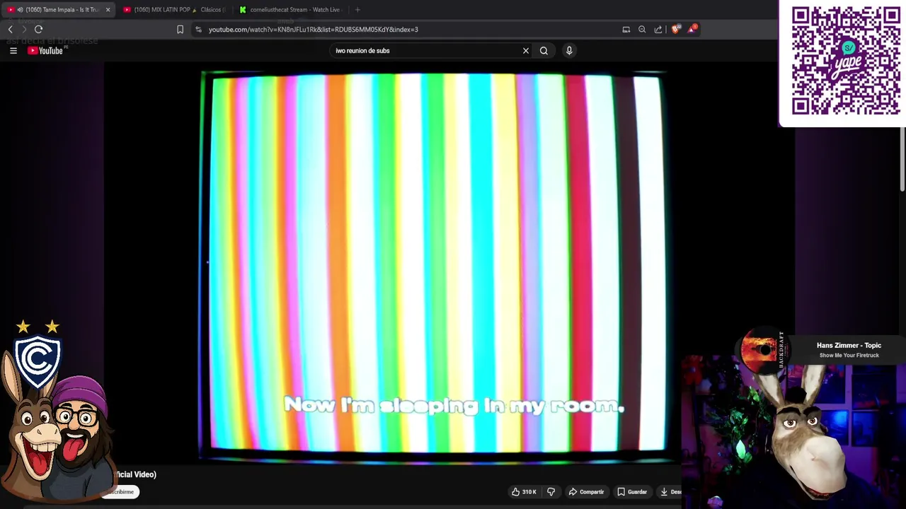Viewport: 906px width, 509px height.
Task: Switch to corneliusthecat Stream tab
Action: pyautogui.click(x=292, y=10)
